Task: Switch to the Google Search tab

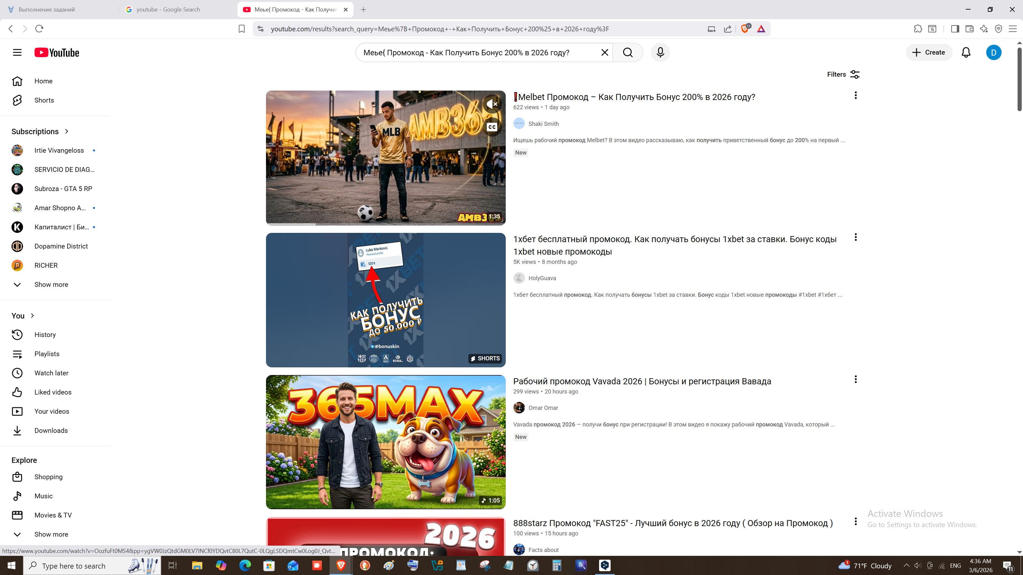Action: coord(168,10)
